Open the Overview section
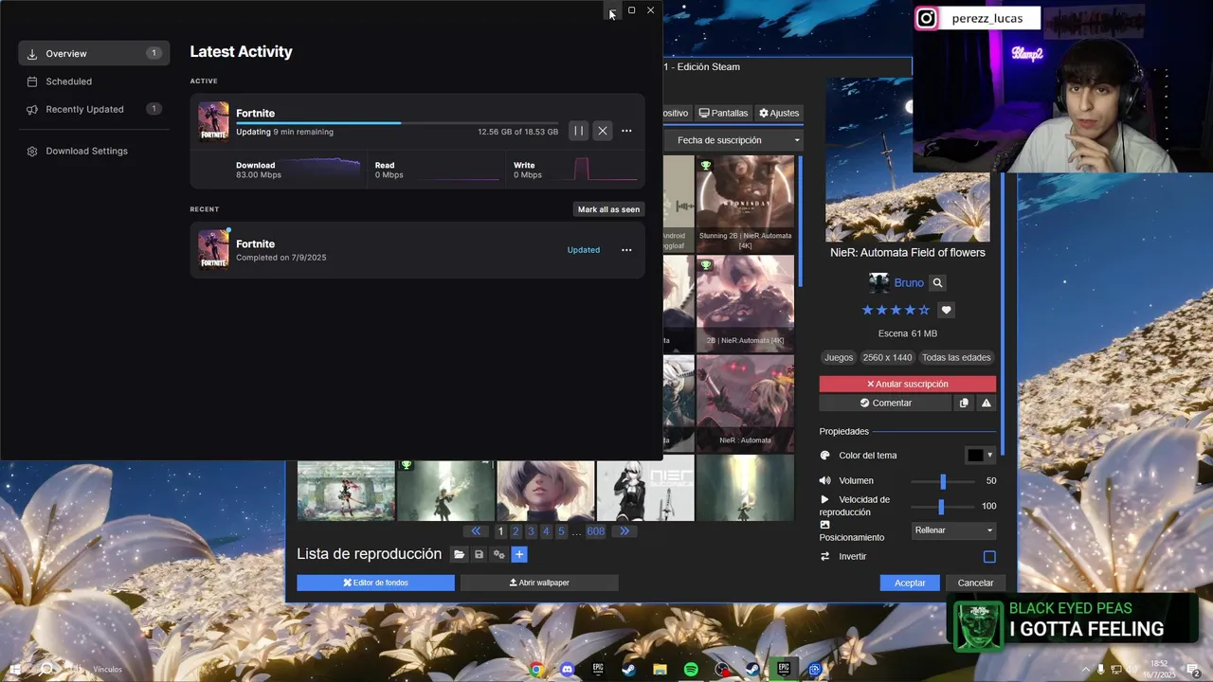 tap(94, 53)
